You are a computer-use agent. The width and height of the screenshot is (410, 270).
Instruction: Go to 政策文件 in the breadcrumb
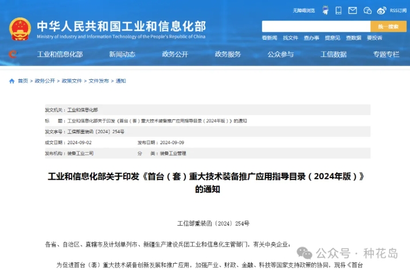coord(72,81)
